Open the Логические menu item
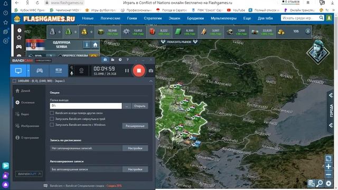Image resolution: width=338 pixels, height=190 pixels. (x=110, y=18)
